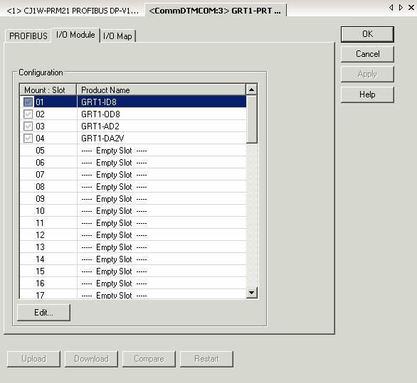
Task: Click the Mount : Slot column header
Action: (x=48, y=90)
